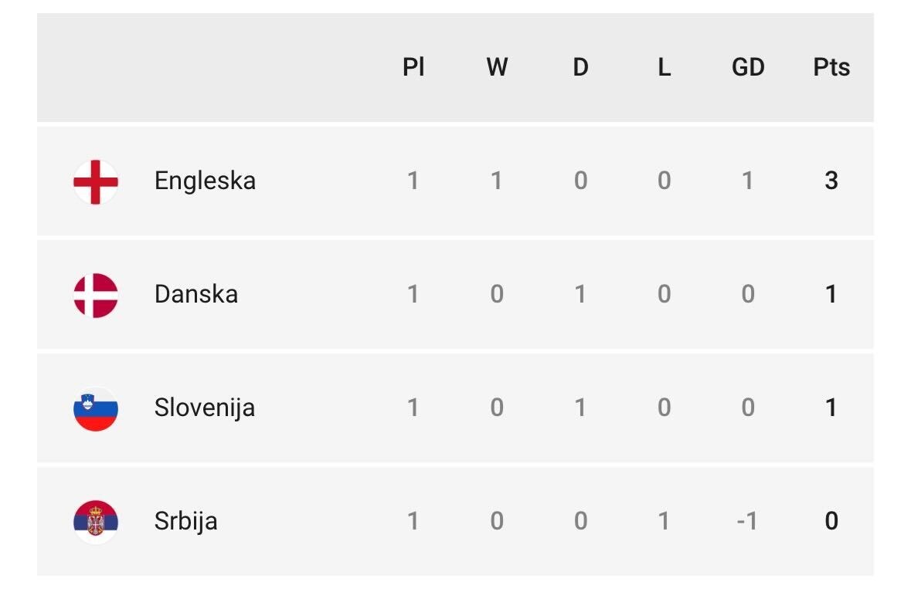The height and width of the screenshot is (599, 911).
Task: Open the Engleska team link
Action: click(205, 181)
